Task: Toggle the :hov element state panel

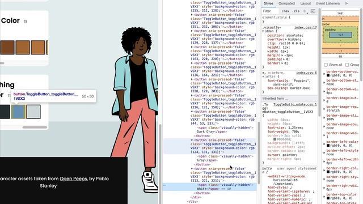Action: click(285, 11)
